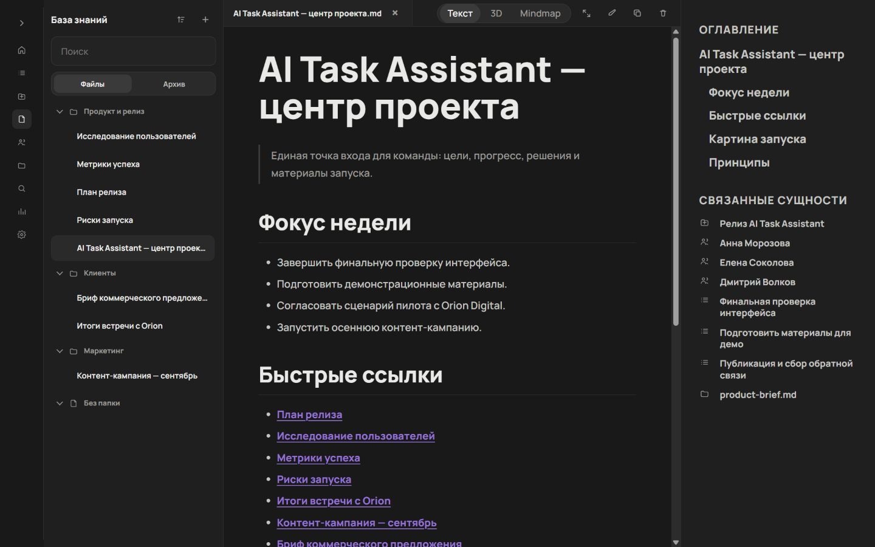The height and width of the screenshot is (547, 875).
Task: Switch to the Файлы view
Action: pyautogui.click(x=92, y=84)
